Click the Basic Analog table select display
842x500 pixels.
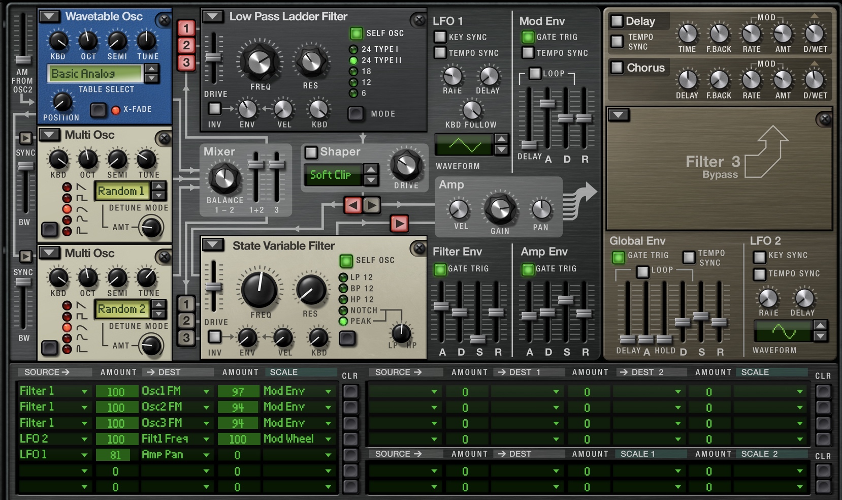[x=95, y=74]
